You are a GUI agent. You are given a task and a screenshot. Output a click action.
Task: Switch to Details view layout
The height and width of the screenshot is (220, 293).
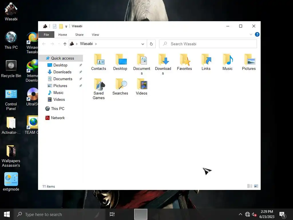click(x=250, y=186)
